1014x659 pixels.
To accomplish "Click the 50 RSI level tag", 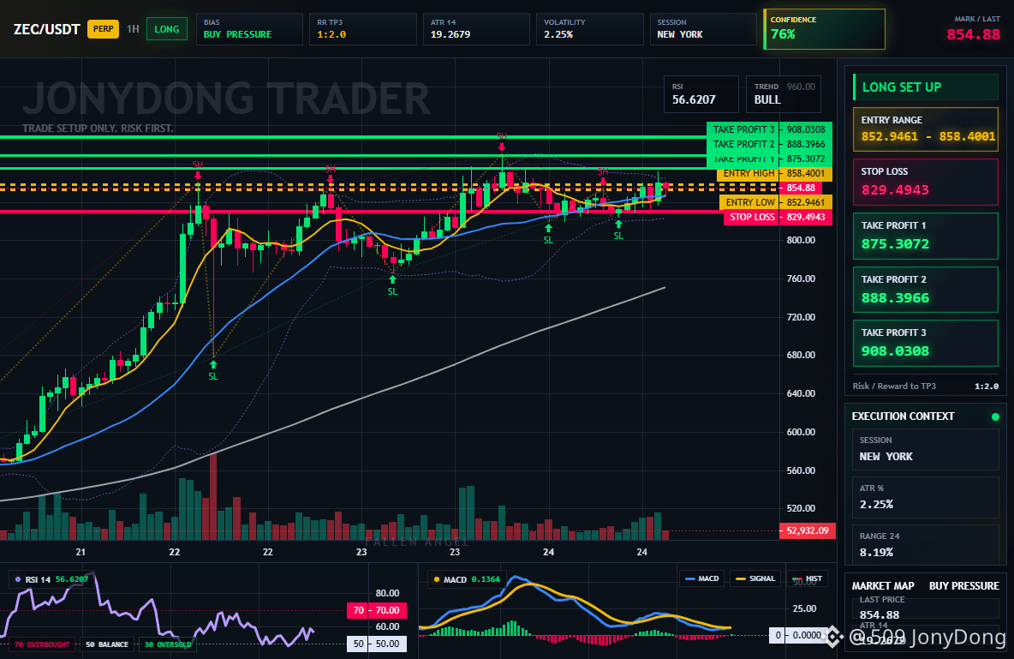I will coord(376,644).
